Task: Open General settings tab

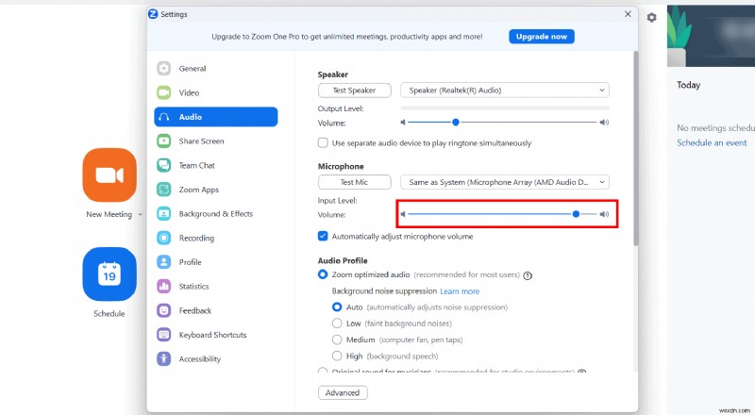Action: click(216, 68)
